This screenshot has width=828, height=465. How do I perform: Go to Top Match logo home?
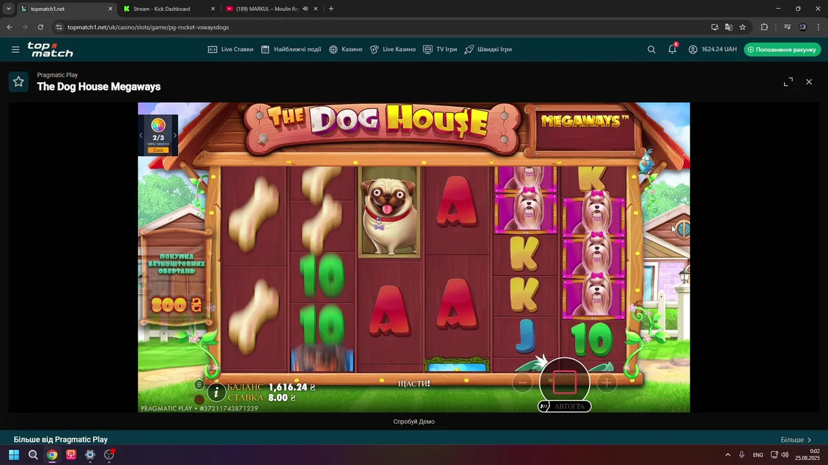[x=50, y=49]
